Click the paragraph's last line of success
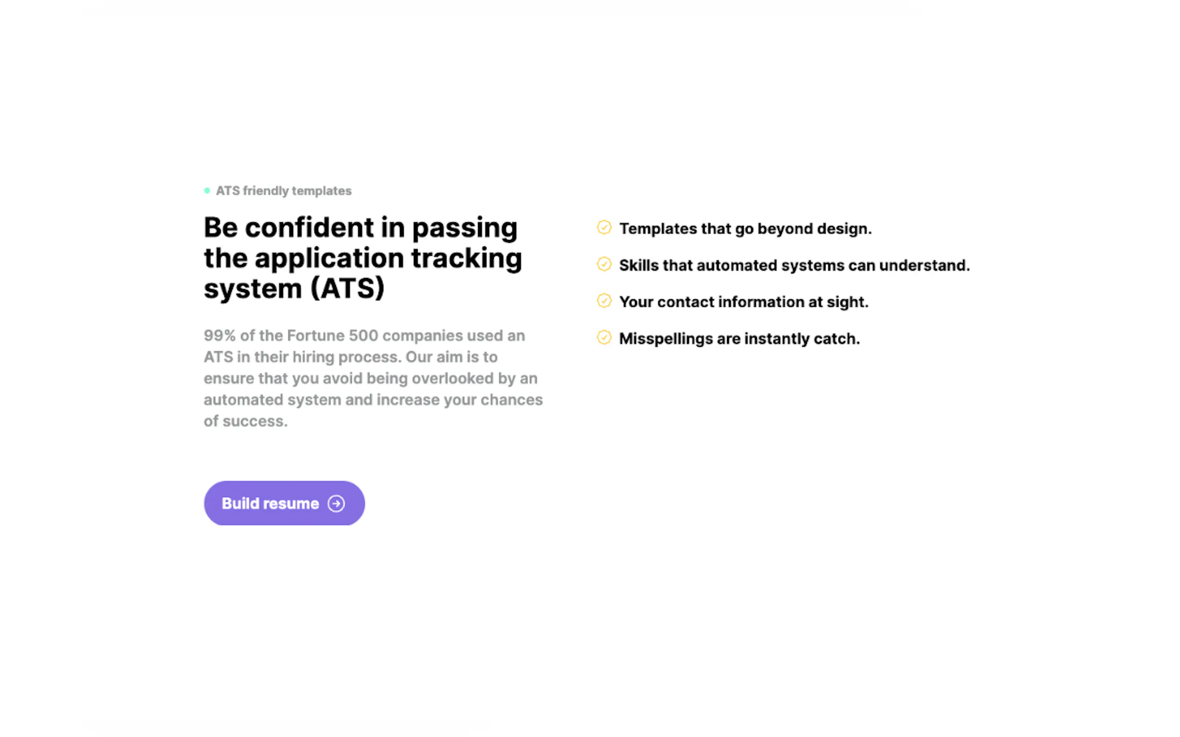The width and height of the screenshot is (1180, 737). click(246, 421)
